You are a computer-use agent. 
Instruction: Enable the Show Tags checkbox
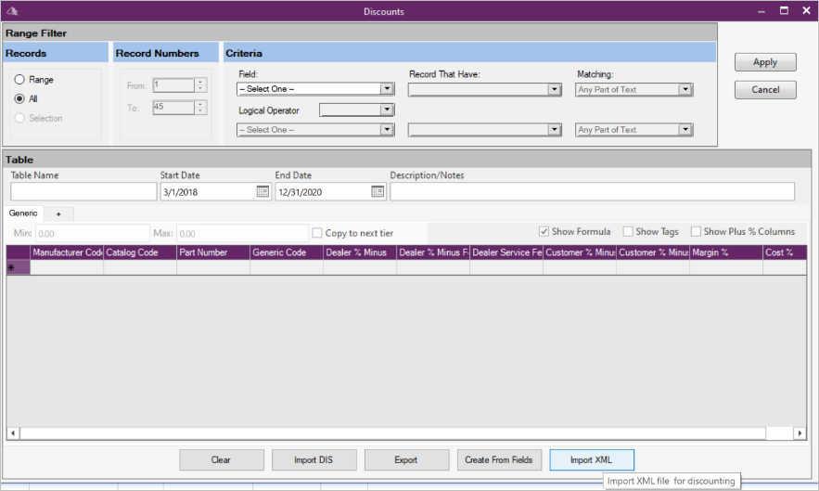click(628, 231)
